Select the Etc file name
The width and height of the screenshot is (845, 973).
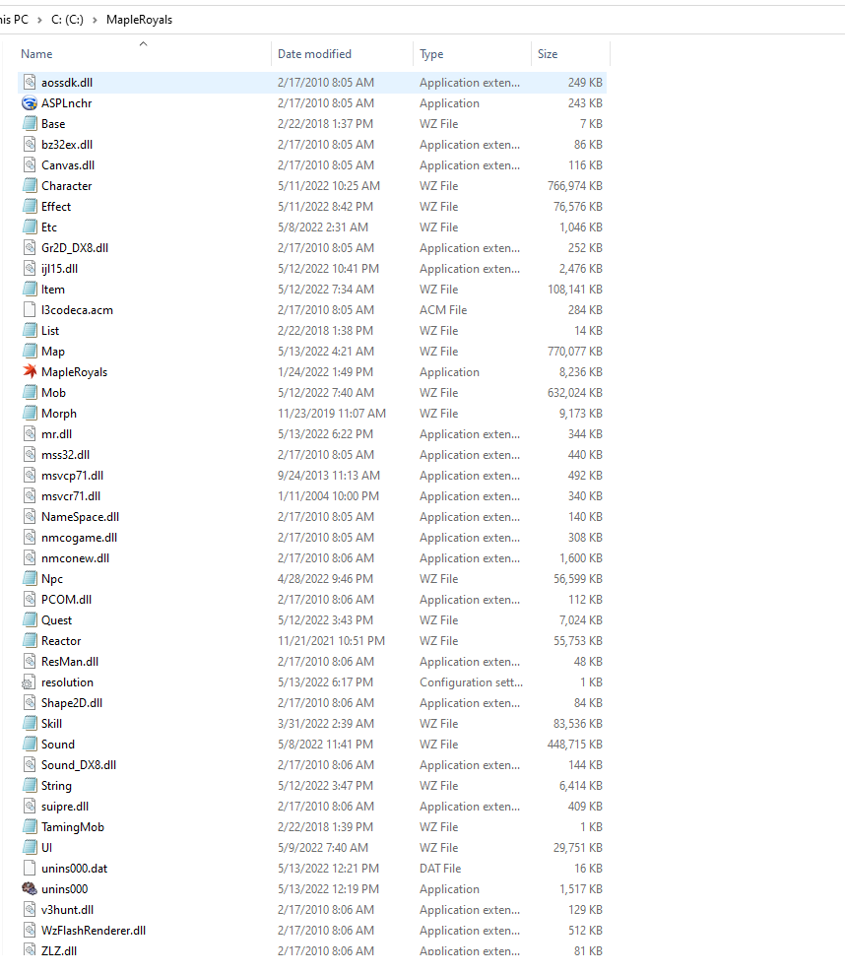click(49, 227)
